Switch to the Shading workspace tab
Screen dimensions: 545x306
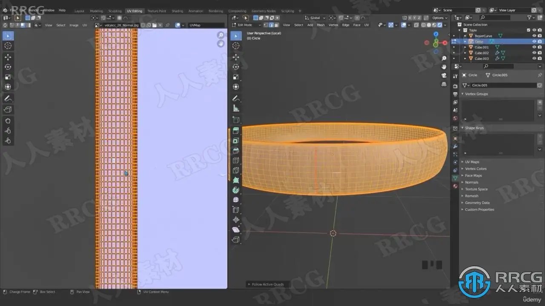click(177, 11)
